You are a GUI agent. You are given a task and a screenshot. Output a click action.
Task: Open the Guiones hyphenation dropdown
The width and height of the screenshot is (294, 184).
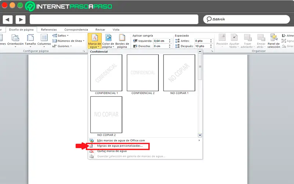tap(62, 46)
